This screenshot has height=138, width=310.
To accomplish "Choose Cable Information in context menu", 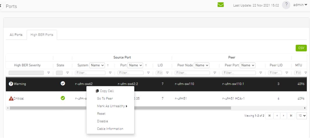I will 110,129.
